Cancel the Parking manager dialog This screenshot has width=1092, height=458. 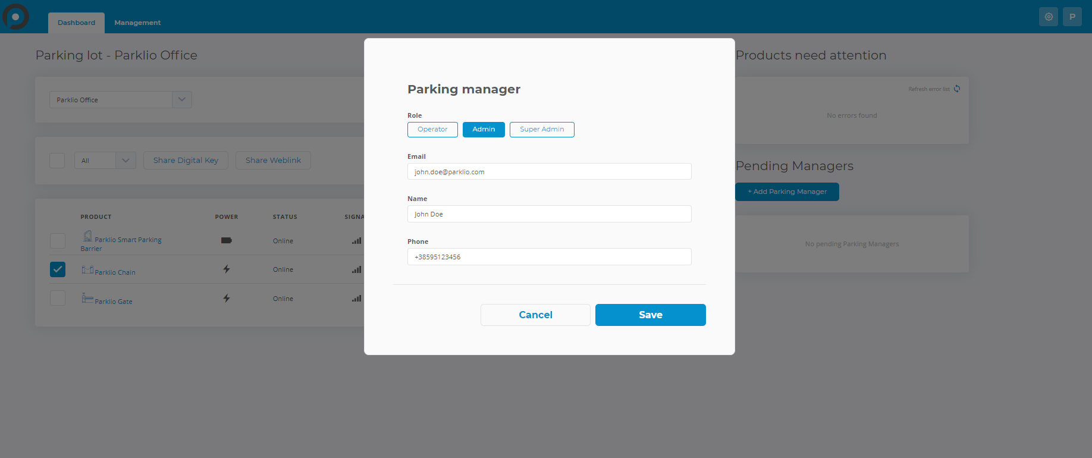pyautogui.click(x=535, y=315)
